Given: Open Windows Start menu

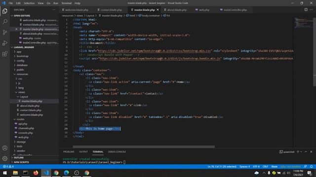Looking at the screenshot, I should point(4,173).
